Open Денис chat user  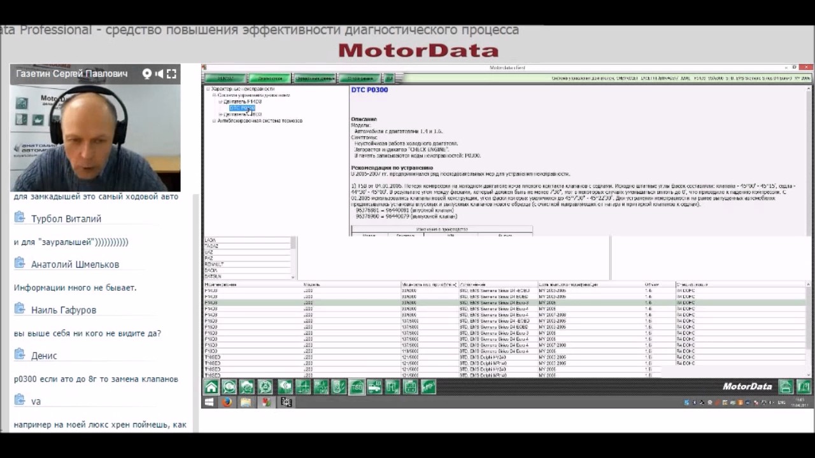44,356
